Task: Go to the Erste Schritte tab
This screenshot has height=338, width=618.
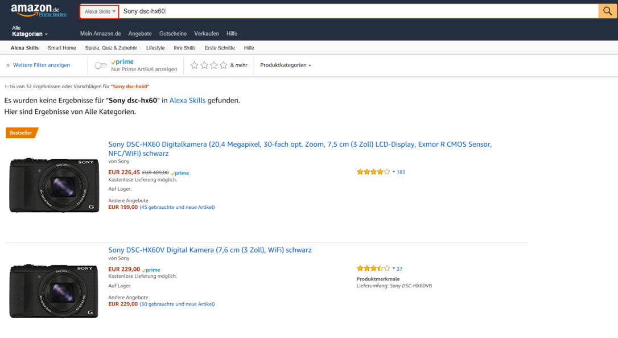Action: coord(220,48)
